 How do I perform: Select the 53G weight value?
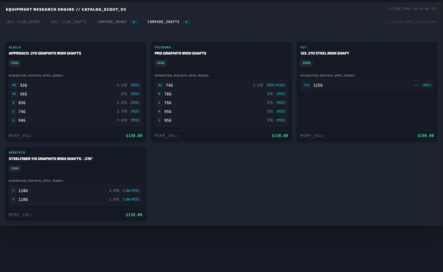(23, 85)
